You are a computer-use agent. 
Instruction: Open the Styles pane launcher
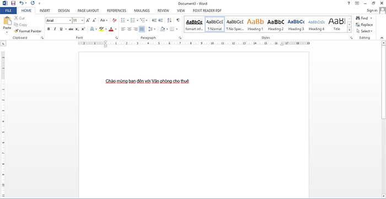pos(351,38)
